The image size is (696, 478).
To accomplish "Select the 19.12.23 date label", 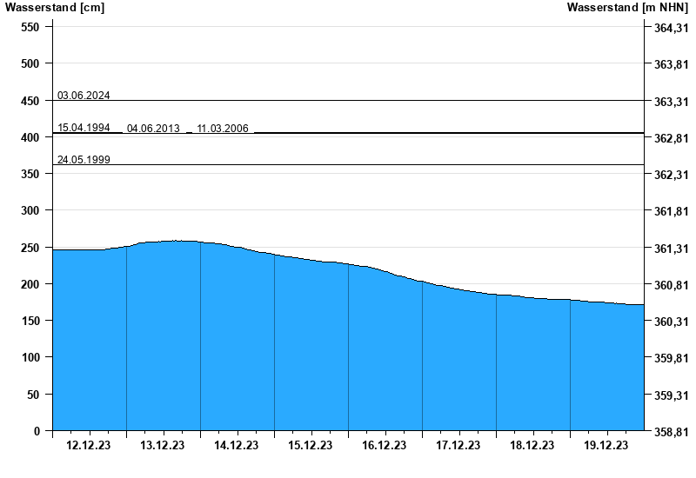I will [x=606, y=446].
